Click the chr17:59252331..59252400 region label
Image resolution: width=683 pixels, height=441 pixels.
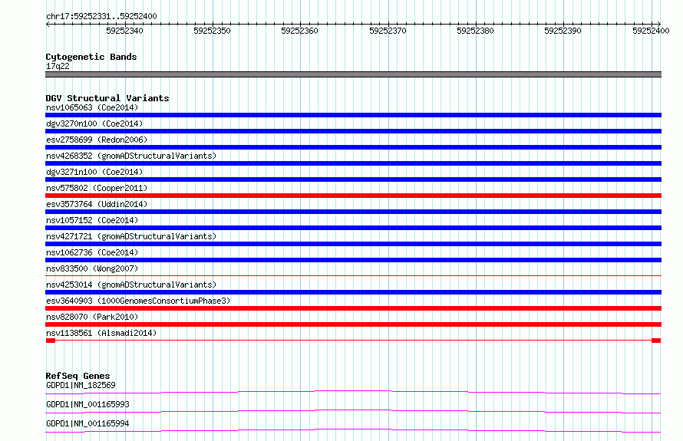tap(101, 16)
